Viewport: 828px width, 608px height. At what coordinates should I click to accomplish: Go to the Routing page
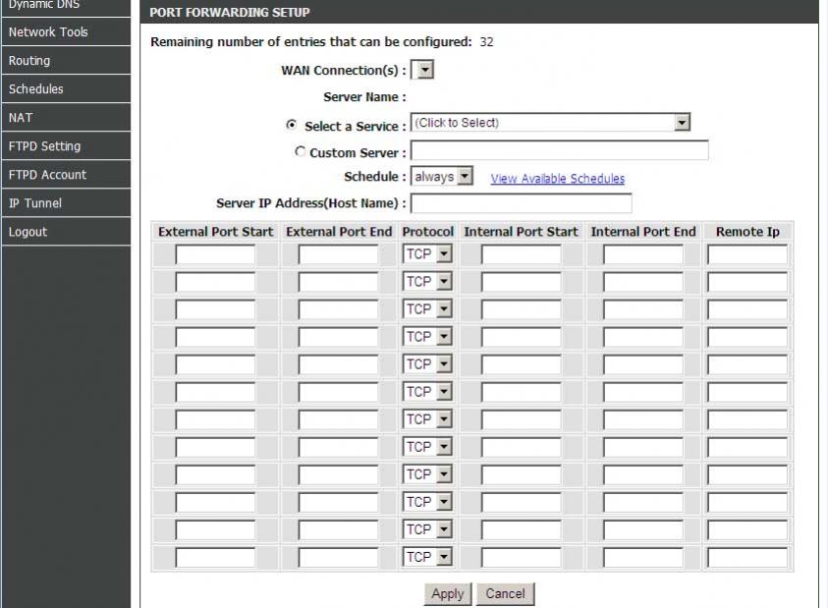(66, 60)
